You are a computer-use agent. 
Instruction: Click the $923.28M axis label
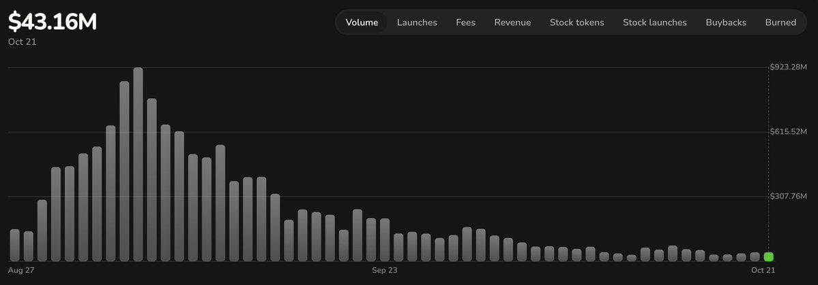(x=788, y=67)
